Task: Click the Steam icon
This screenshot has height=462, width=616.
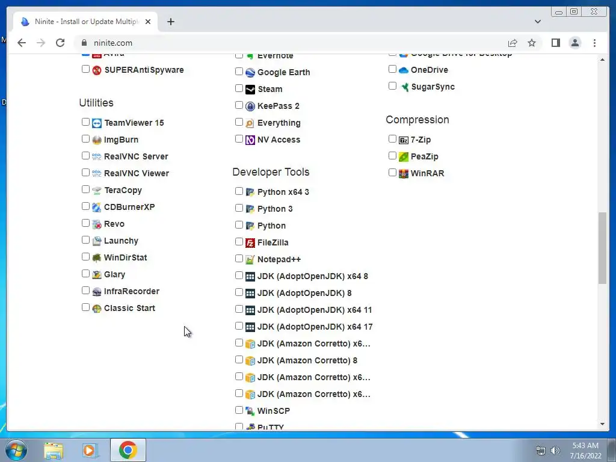Action: pos(250,90)
